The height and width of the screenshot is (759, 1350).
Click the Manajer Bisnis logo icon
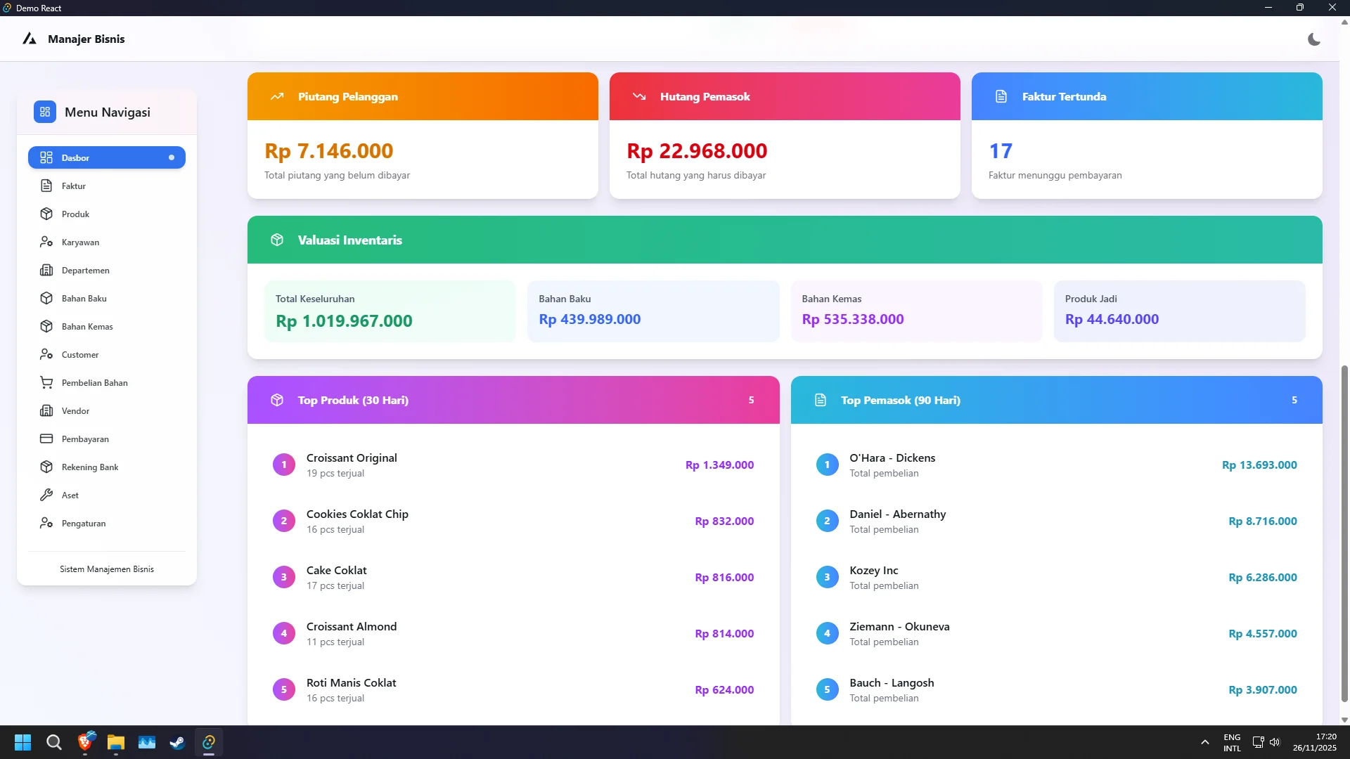tap(30, 39)
